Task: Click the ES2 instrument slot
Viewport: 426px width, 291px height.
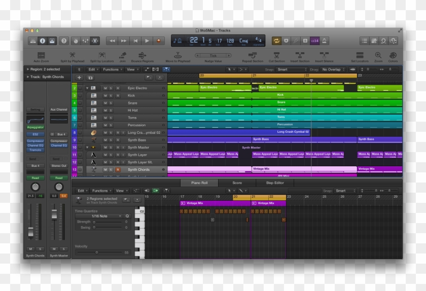Action: tap(35, 134)
